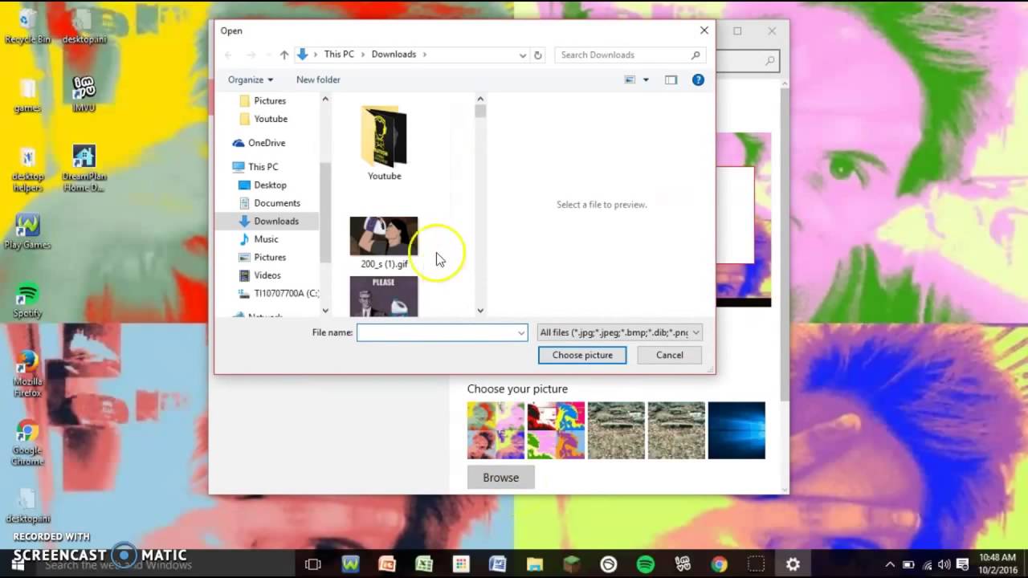This screenshot has width=1028, height=578.
Task: Click the magnifier icon in Search Downloads
Action: (x=696, y=55)
